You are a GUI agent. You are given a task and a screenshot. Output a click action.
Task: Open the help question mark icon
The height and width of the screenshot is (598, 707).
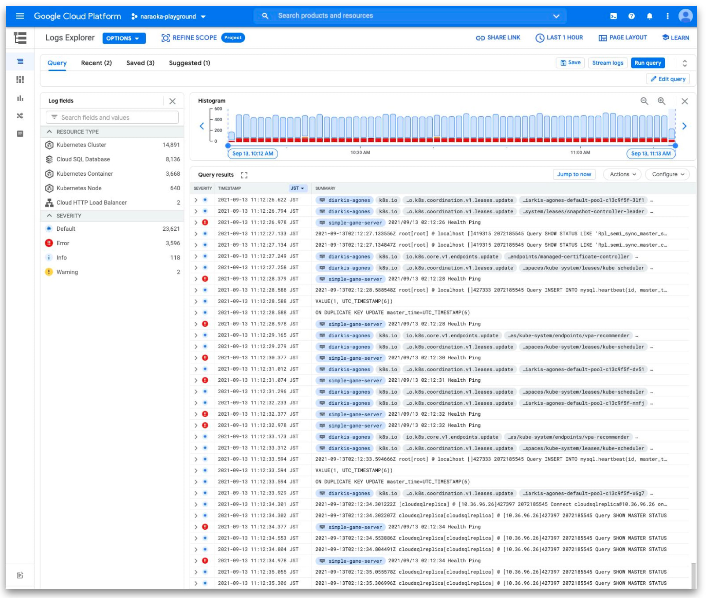coord(631,16)
